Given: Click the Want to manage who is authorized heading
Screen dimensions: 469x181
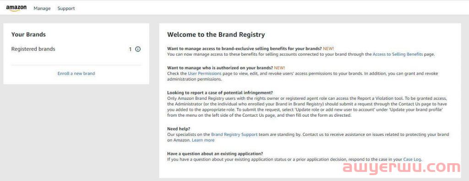Looking at the screenshot, I should (220, 67).
